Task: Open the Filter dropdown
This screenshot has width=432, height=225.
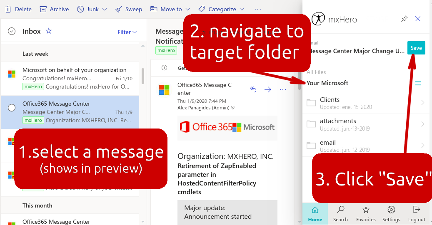Action: coord(127,32)
